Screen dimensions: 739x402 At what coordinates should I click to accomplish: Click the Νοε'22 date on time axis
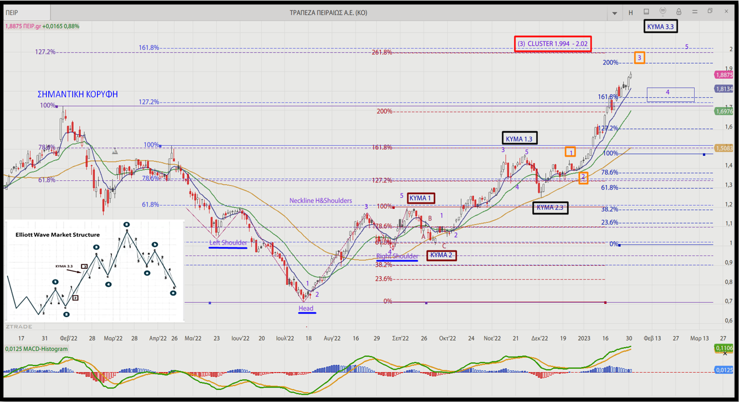click(492, 338)
